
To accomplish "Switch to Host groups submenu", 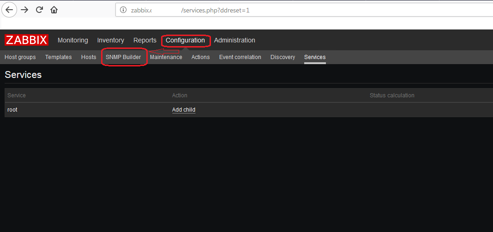I will click(20, 57).
